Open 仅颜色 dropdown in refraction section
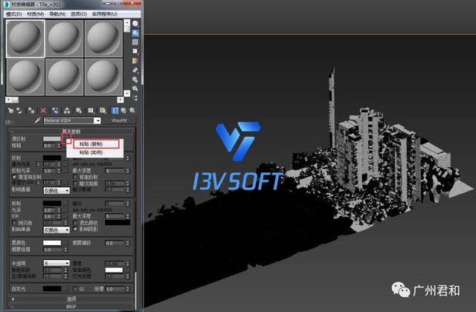 click(x=57, y=230)
